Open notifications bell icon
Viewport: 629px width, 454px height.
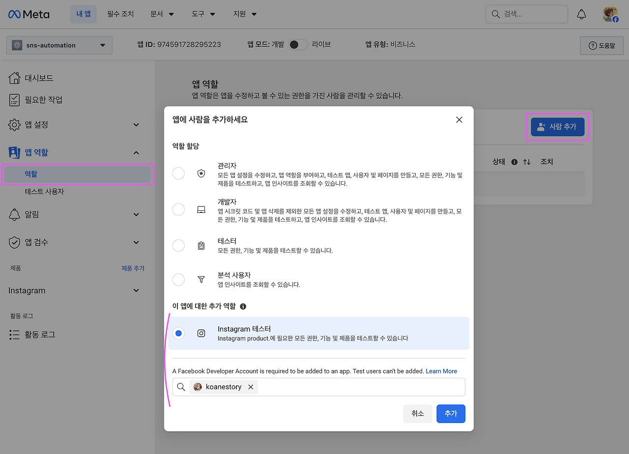tap(581, 14)
